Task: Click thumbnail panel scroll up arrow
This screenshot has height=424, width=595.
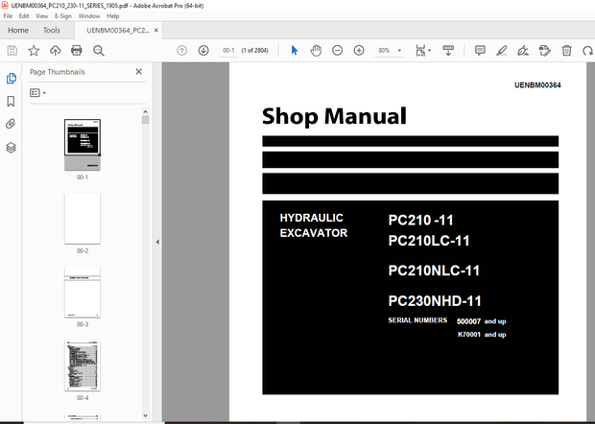Action: (x=145, y=111)
